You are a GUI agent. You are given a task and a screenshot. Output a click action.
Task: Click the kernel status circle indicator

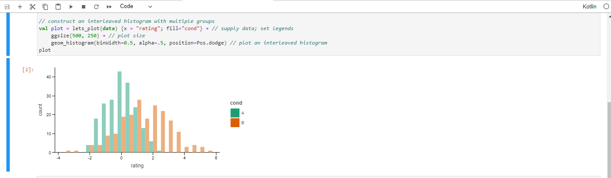coord(605,7)
